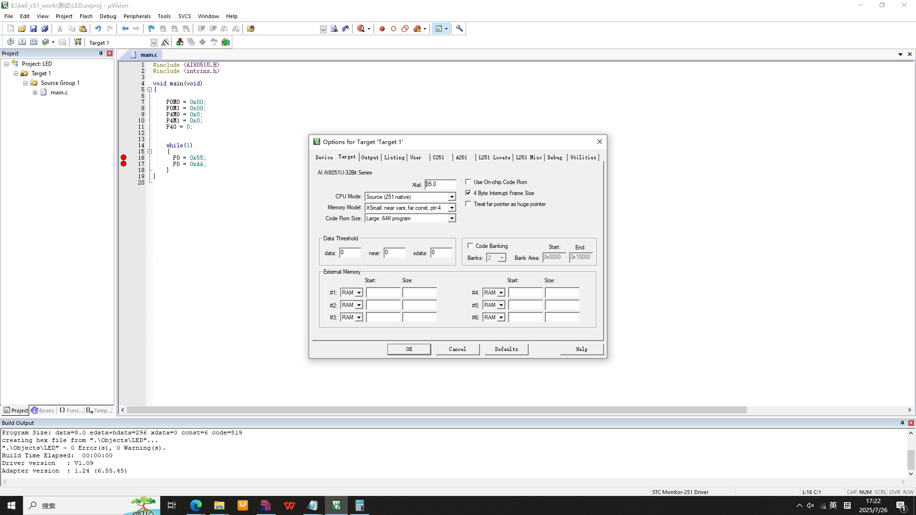This screenshot has width=916, height=515.
Task: Switch to the C251 tab
Action: coord(438,157)
